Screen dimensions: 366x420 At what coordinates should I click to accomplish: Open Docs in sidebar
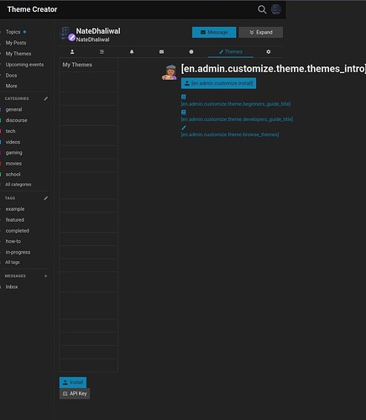(11, 76)
